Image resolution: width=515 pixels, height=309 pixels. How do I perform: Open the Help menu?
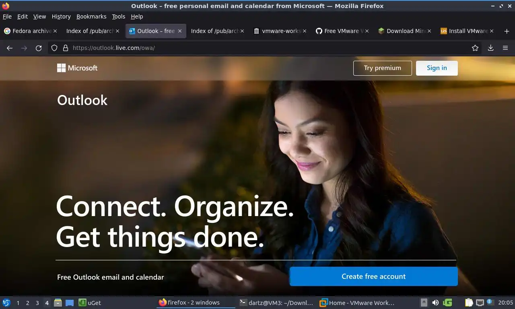[x=137, y=16]
